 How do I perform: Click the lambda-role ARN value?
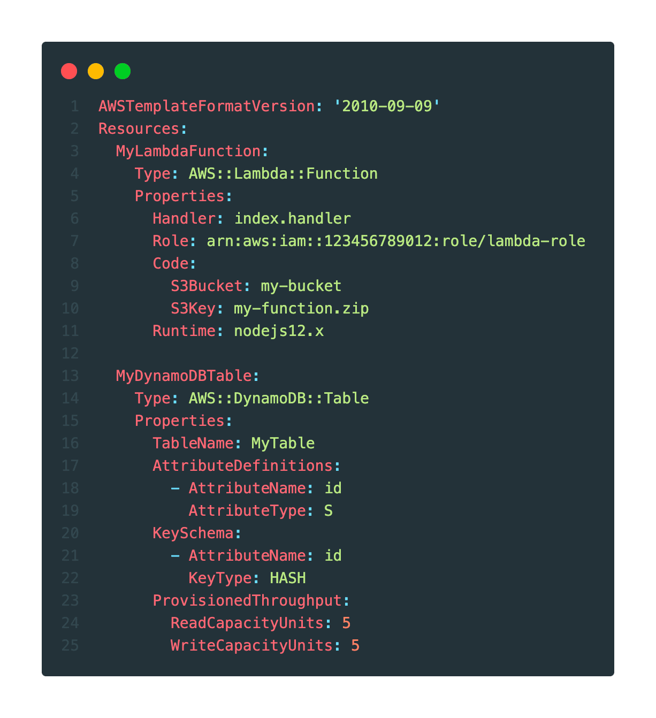[396, 241]
